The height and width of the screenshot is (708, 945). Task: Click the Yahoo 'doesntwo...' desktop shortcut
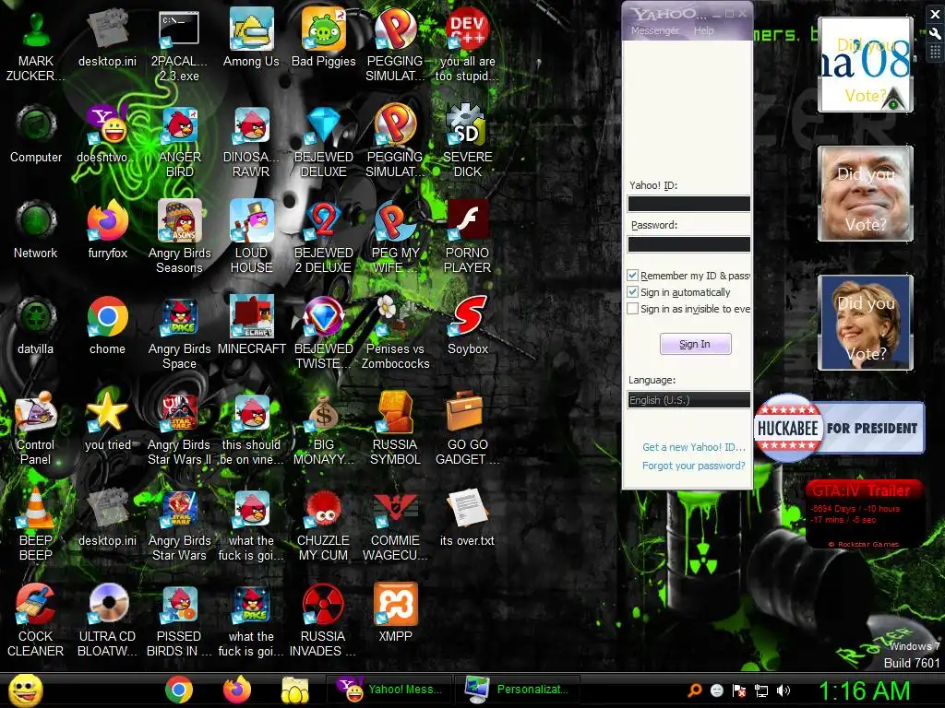click(107, 134)
